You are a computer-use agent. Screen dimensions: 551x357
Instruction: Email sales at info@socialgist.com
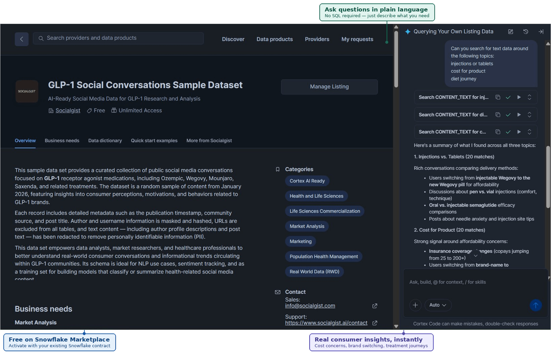[x=310, y=306]
